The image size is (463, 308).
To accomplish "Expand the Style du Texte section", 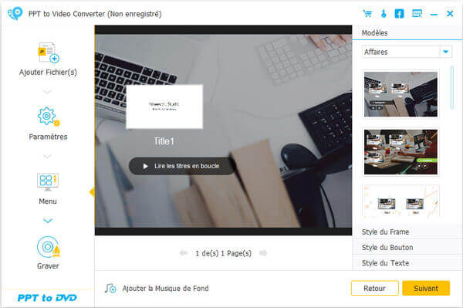I will coord(407,262).
